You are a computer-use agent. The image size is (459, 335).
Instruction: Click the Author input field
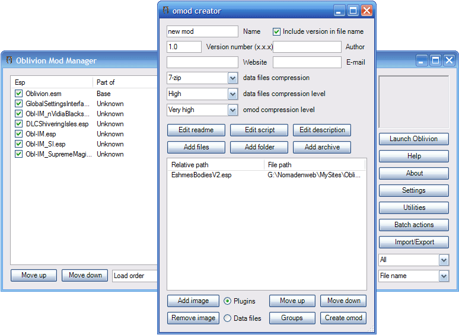click(307, 47)
